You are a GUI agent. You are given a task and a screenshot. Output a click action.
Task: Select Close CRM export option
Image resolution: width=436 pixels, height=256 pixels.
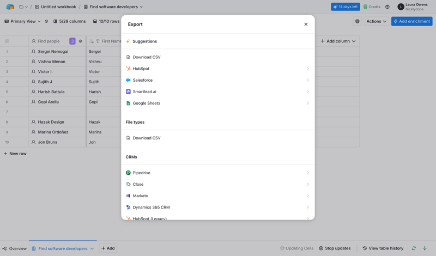(218, 184)
